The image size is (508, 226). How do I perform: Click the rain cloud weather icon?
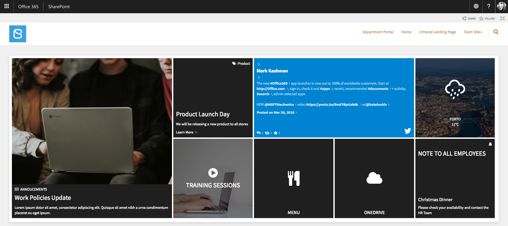point(455,89)
